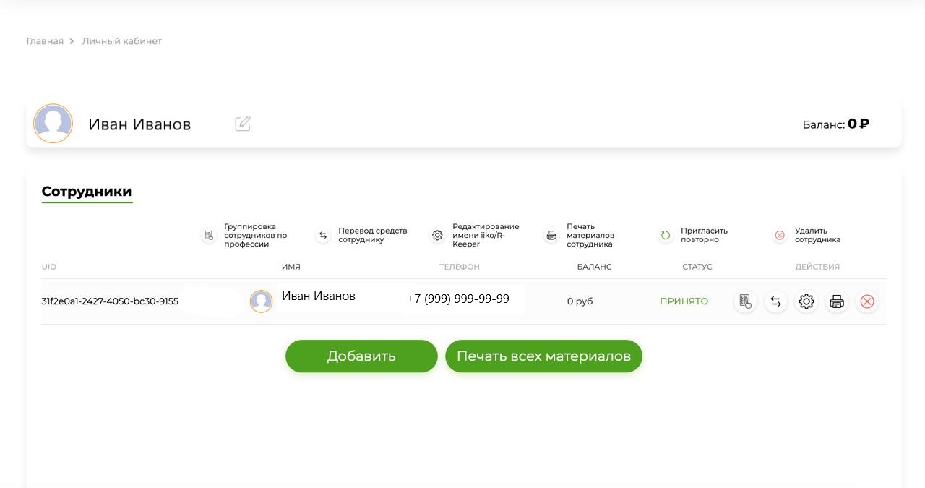Open profession grouping for Иван Иванов row
The width and height of the screenshot is (925, 488).
click(x=746, y=301)
